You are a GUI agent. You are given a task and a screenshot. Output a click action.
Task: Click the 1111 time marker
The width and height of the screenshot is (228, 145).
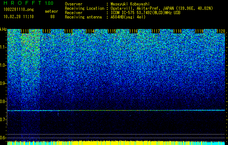pos(25,31)
